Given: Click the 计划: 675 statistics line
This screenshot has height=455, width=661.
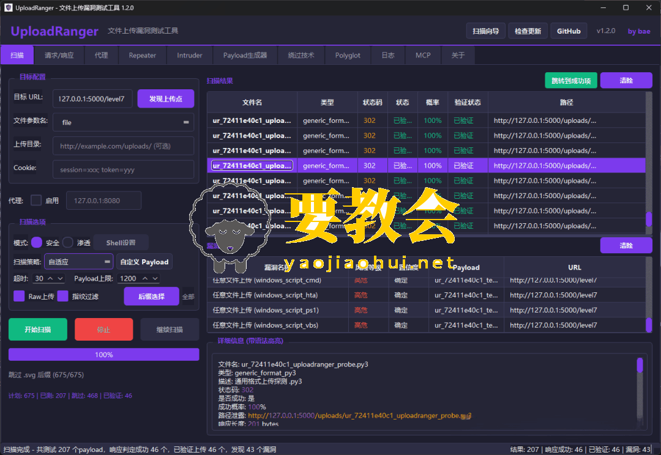Looking at the screenshot, I should click(x=70, y=396).
